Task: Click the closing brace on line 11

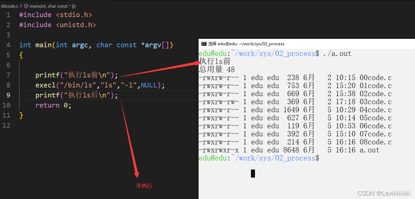Action: click(x=21, y=115)
